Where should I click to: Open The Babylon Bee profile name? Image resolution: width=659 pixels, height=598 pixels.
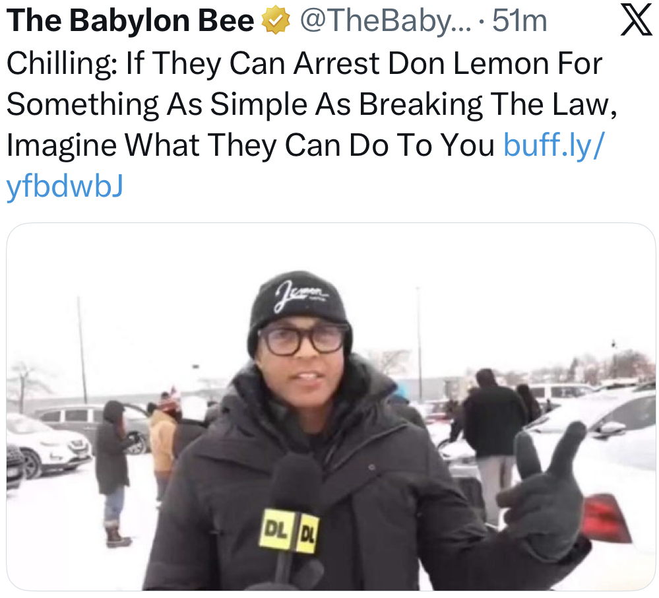[x=131, y=21]
